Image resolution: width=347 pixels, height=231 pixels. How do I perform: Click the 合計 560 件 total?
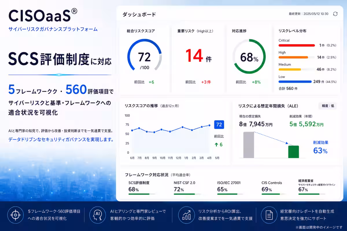tap(288, 89)
